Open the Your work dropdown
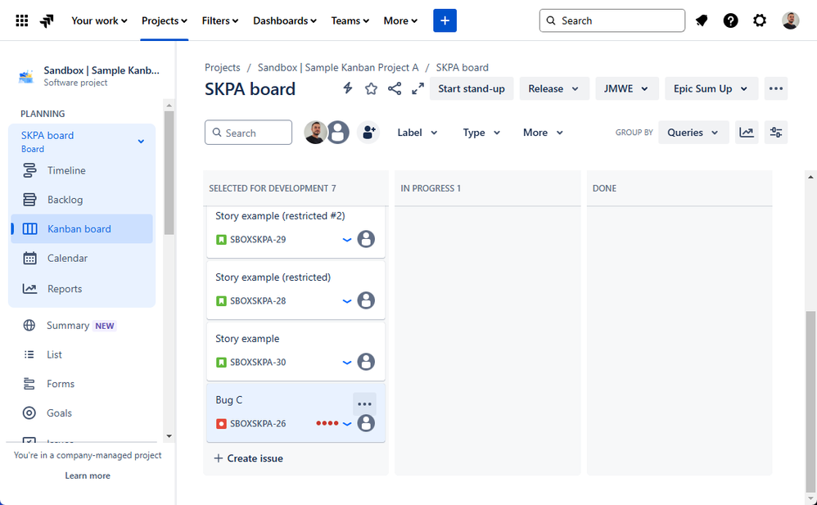This screenshot has width=817, height=505. pos(99,20)
